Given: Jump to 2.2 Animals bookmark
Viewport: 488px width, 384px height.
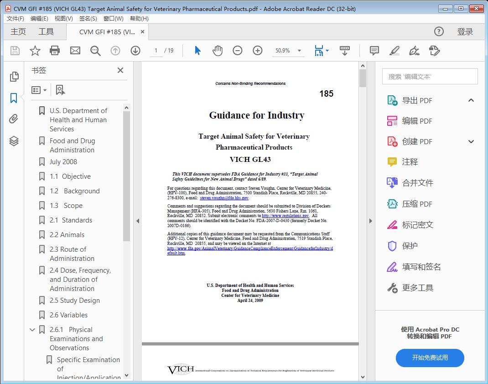Looking at the screenshot, I should [67, 235].
